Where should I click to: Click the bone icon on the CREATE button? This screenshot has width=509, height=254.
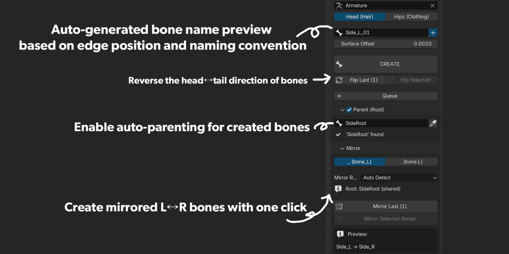(339, 64)
